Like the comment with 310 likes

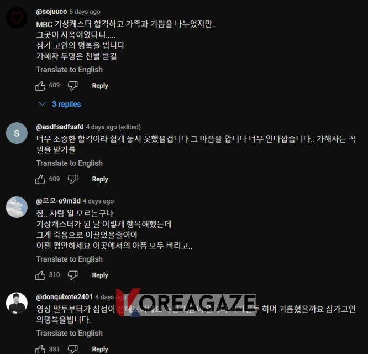coord(40,275)
